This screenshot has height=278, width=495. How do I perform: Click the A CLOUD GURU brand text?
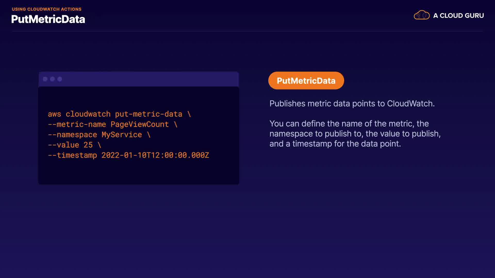click(x=458, y=16)
